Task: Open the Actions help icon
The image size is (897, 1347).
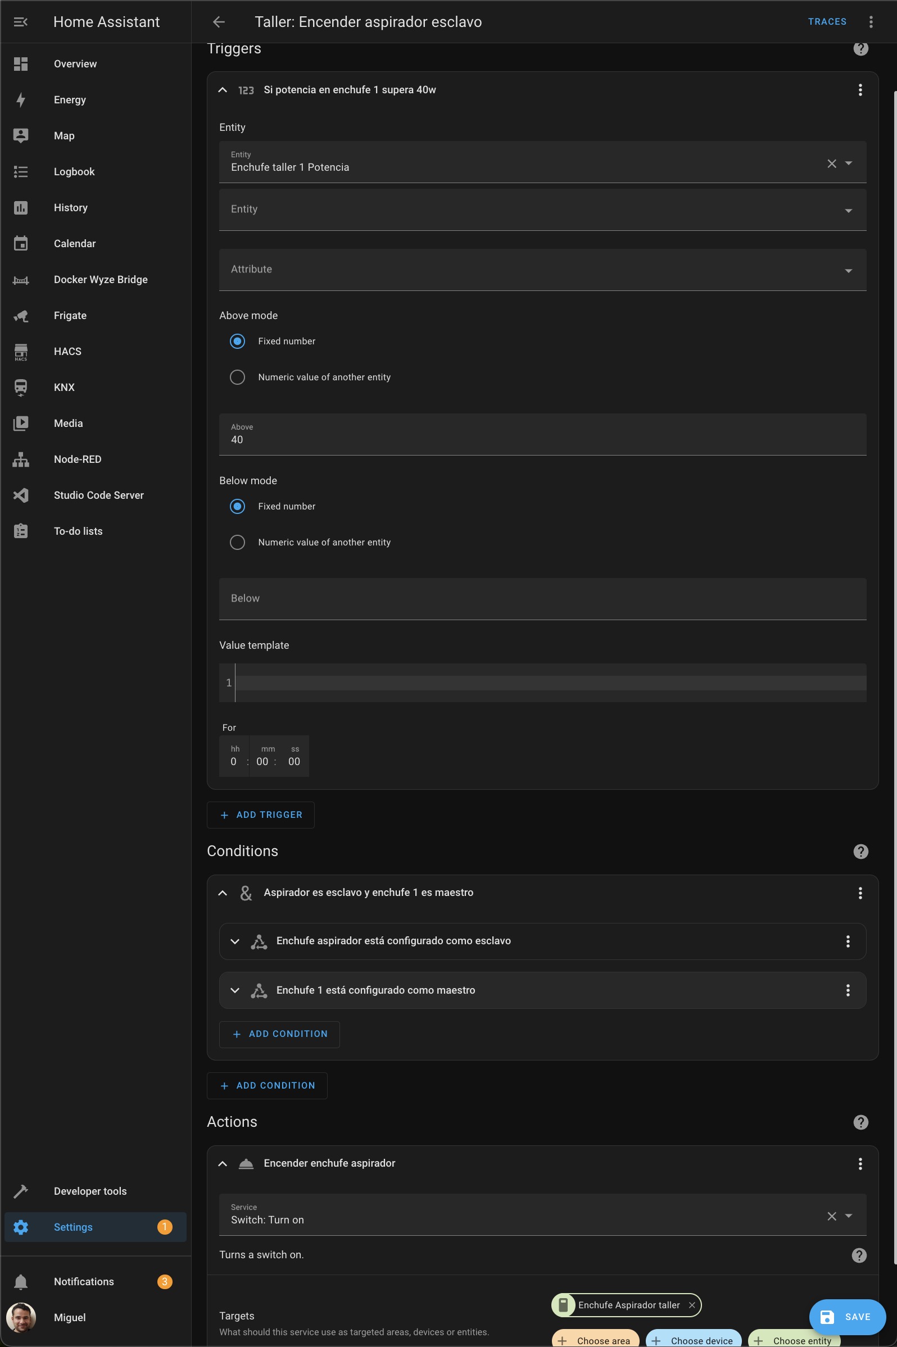Action: [x=860, y=1122]
